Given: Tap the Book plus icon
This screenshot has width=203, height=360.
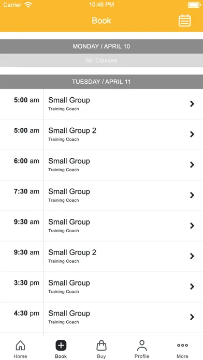Looking at the screenshot, I should point(61,346).
